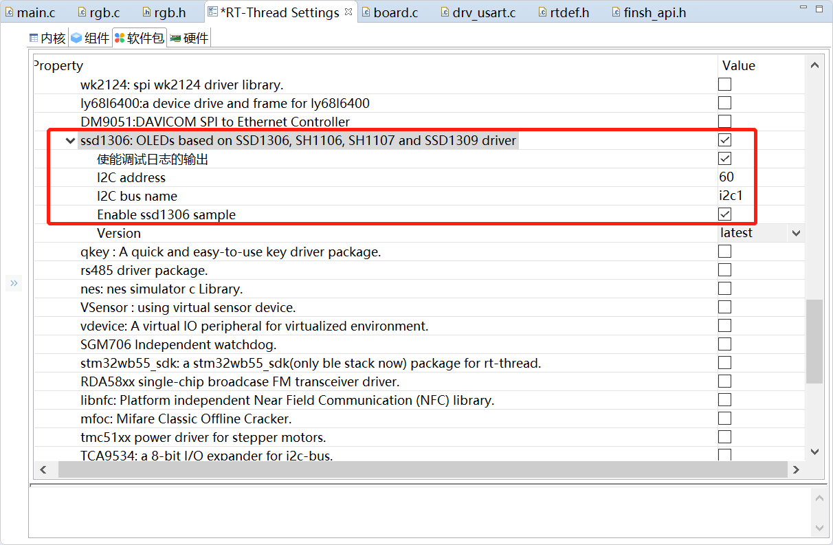Maximize the editor area
Image resolution: width=833 pixels, height=545 pixels.
[x=820, y=8]
